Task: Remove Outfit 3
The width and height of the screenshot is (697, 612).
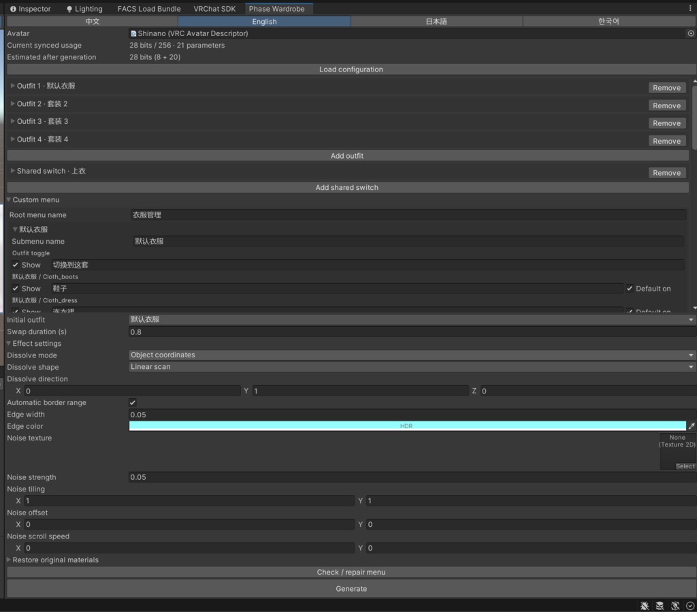Action: [667, 123]
